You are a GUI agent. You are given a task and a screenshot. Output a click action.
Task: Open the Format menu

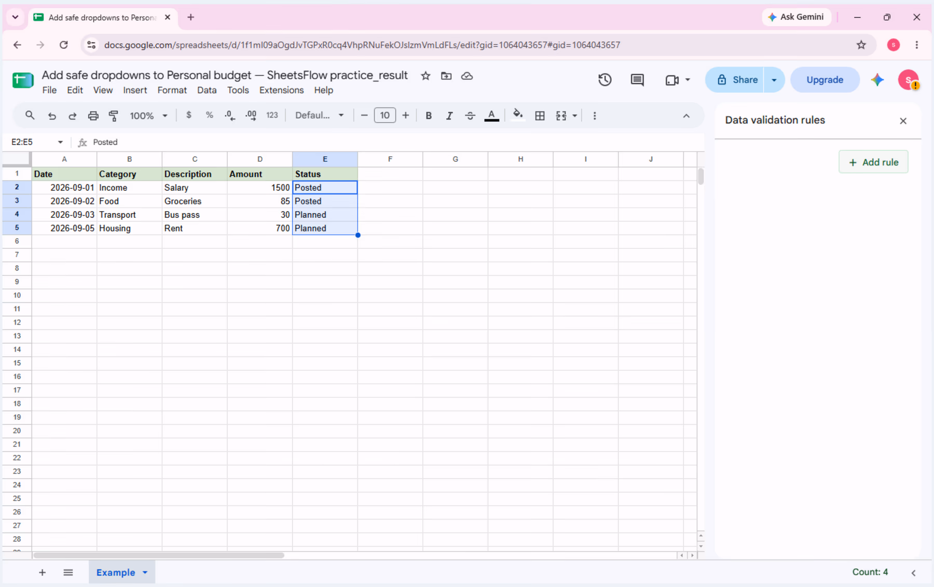pyautogui.click(x=172, y=90)
